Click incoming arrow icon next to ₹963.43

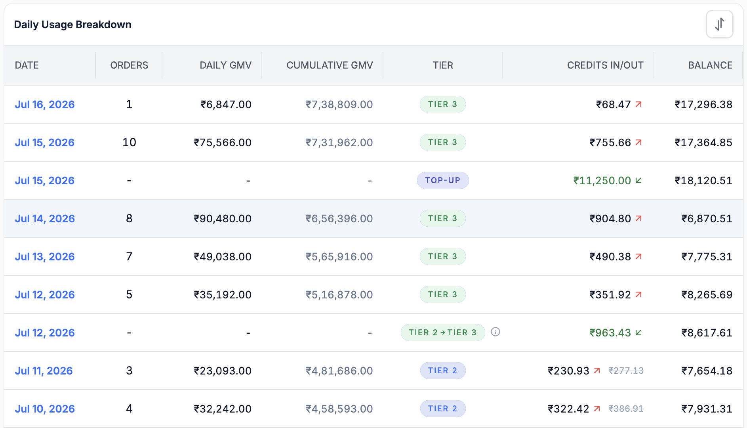pos(638,333)
